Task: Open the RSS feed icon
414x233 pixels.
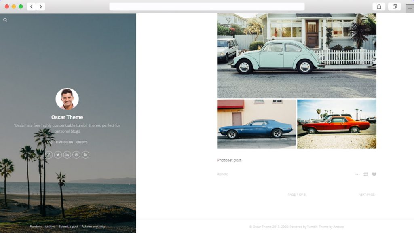Action: click(86, 155)
